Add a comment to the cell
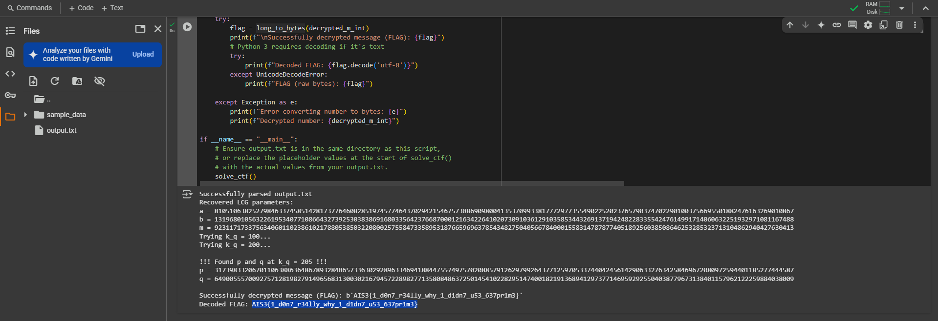 pos(852,25)
